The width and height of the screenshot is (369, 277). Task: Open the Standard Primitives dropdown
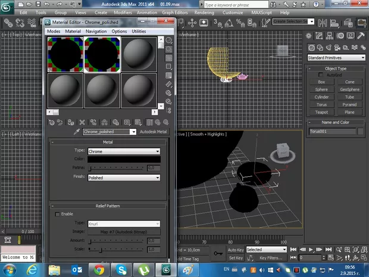point(336,58)
